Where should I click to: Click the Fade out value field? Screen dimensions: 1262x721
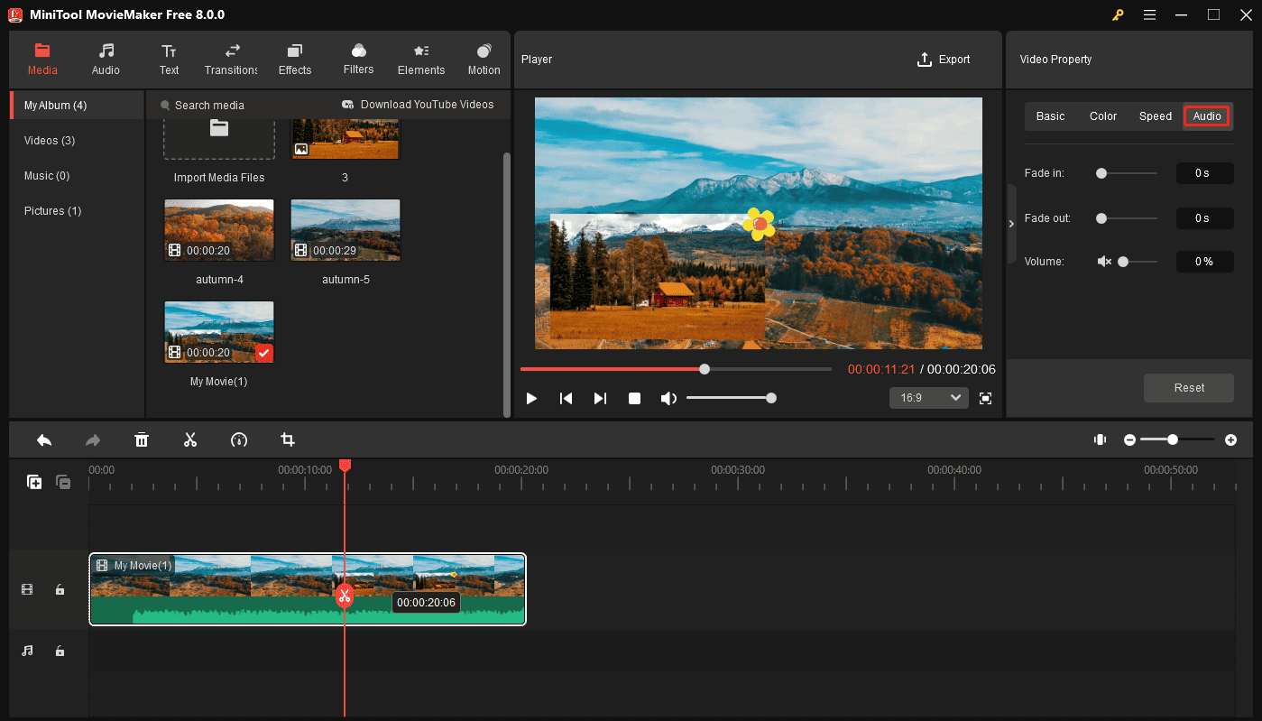1205,218
